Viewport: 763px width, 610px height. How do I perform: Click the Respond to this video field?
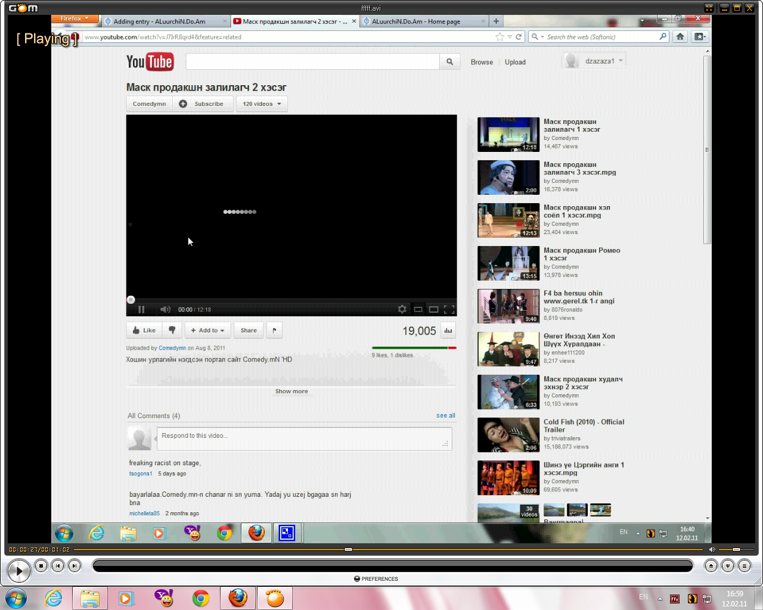coord(304,439)
